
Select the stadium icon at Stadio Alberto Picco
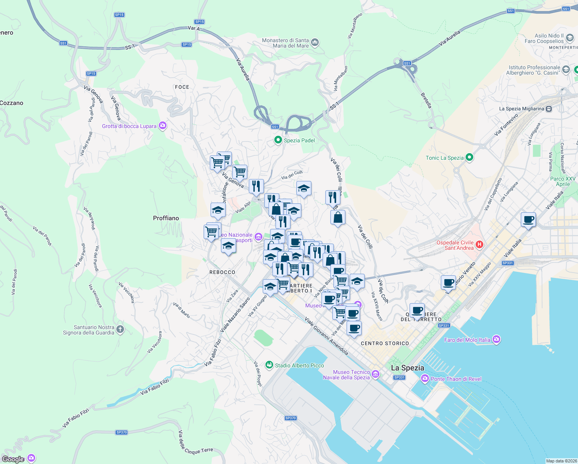(x=270, y=365)
